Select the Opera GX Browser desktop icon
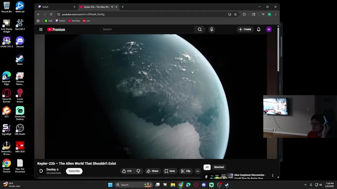Screen dimensions: 337x189 coord(7,96)
